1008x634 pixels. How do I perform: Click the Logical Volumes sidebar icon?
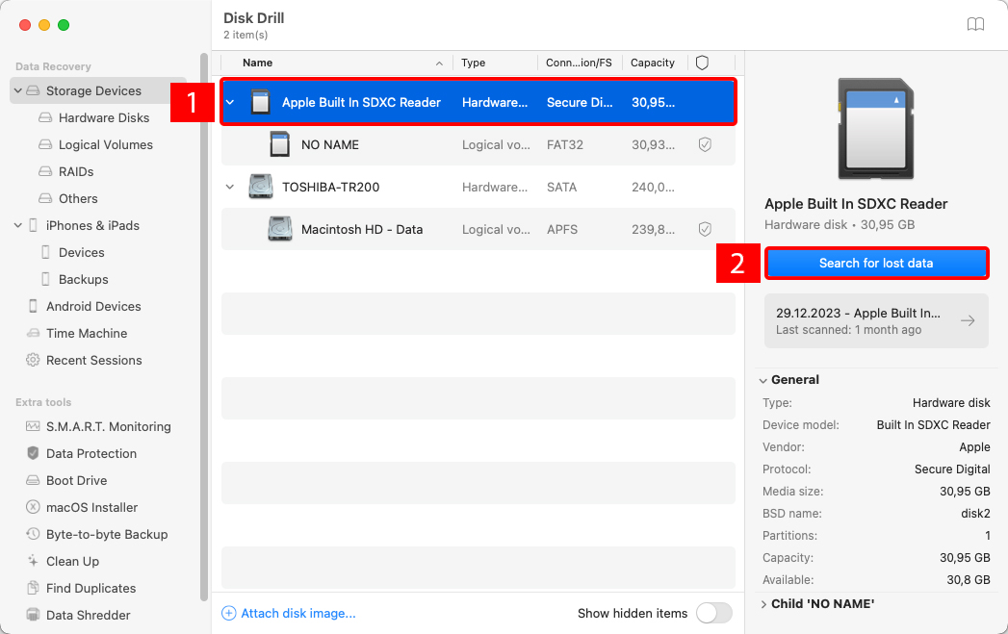click(45, 144)
